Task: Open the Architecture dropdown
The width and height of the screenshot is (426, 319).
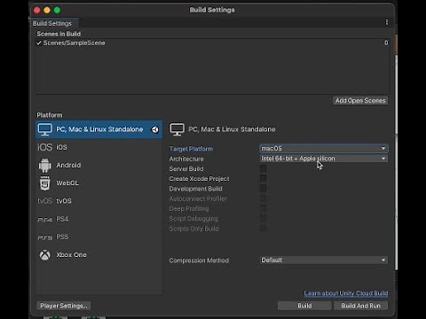Action: [324, 159]
